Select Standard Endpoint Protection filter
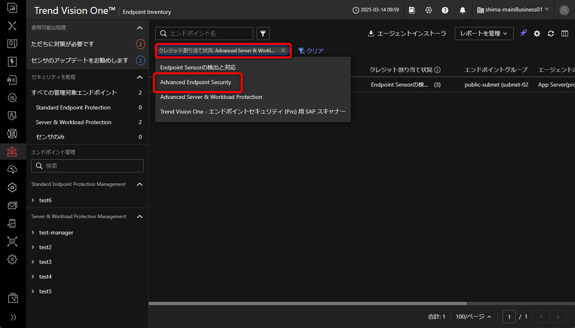The height and width of the screenshot is (328, 575). [87, 107]
